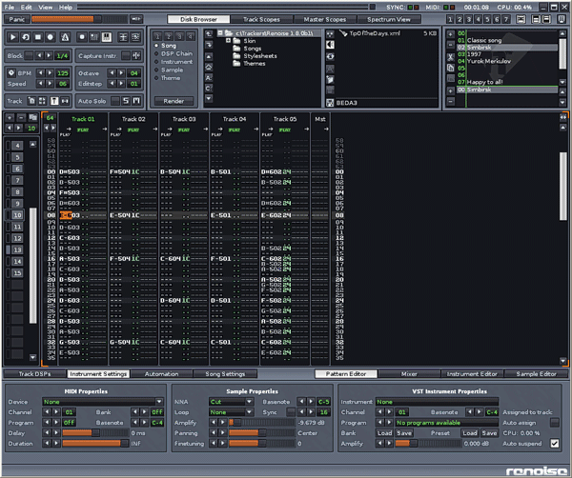
Task: Select the Theme radio button
Action: click(156, 78)
